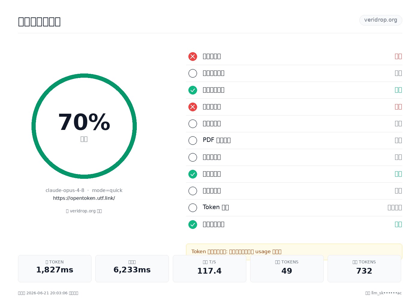Open the https://opentoken.utf.link/ link
420x300 pixels.
(84, 198)
